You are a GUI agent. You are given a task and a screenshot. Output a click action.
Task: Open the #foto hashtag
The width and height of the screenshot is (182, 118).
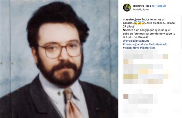pyautogui.click(x=152, y=44)
